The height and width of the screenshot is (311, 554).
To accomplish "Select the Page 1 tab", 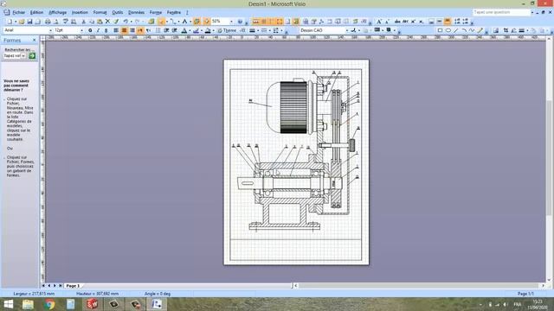I will tap(73, 286).
